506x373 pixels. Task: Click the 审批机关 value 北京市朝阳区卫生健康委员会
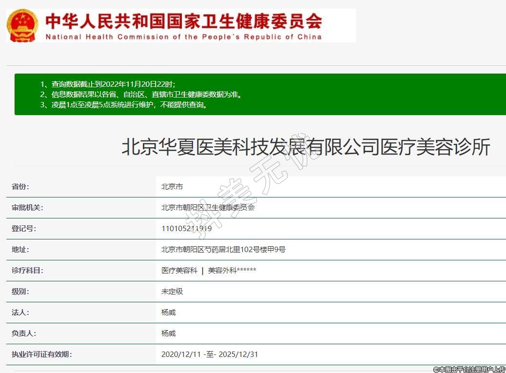coord(208,208)
